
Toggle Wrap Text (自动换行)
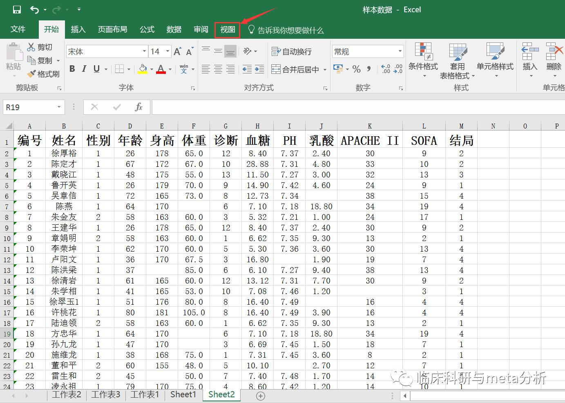pos(292,51)
